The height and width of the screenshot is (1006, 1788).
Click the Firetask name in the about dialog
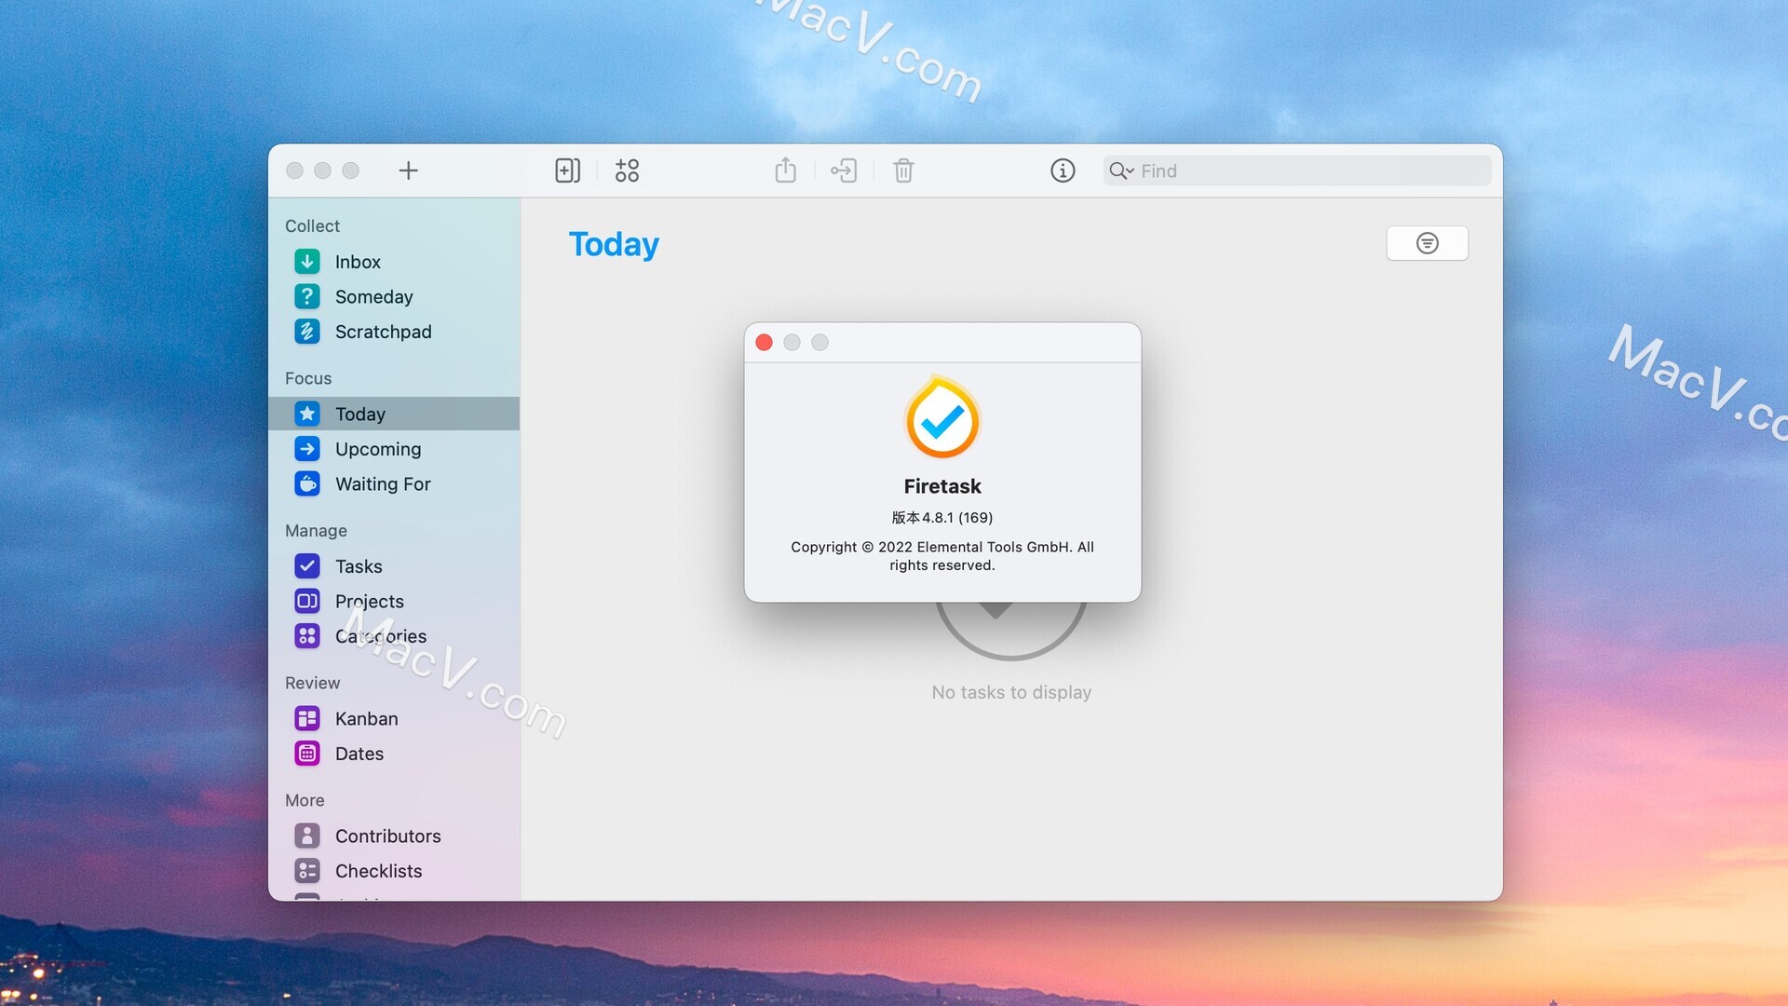point(942,486)
